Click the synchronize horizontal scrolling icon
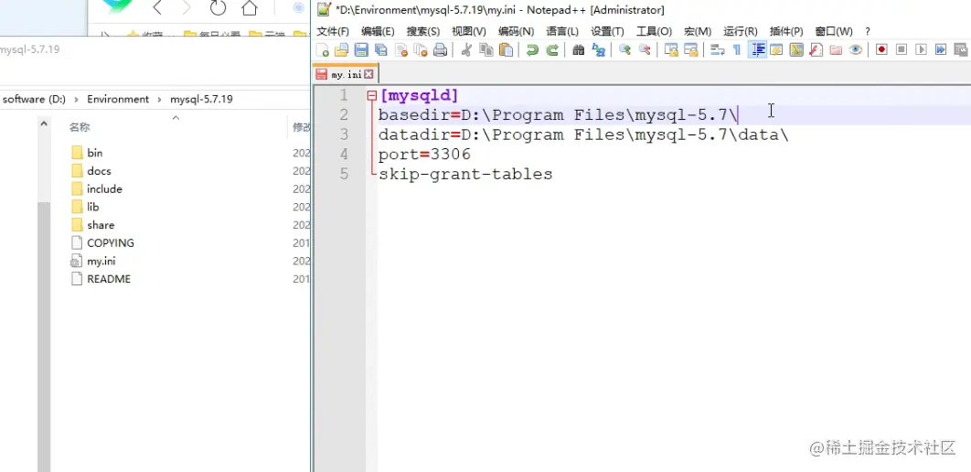Viewport: 971px width, 472px height. point(691,50)
